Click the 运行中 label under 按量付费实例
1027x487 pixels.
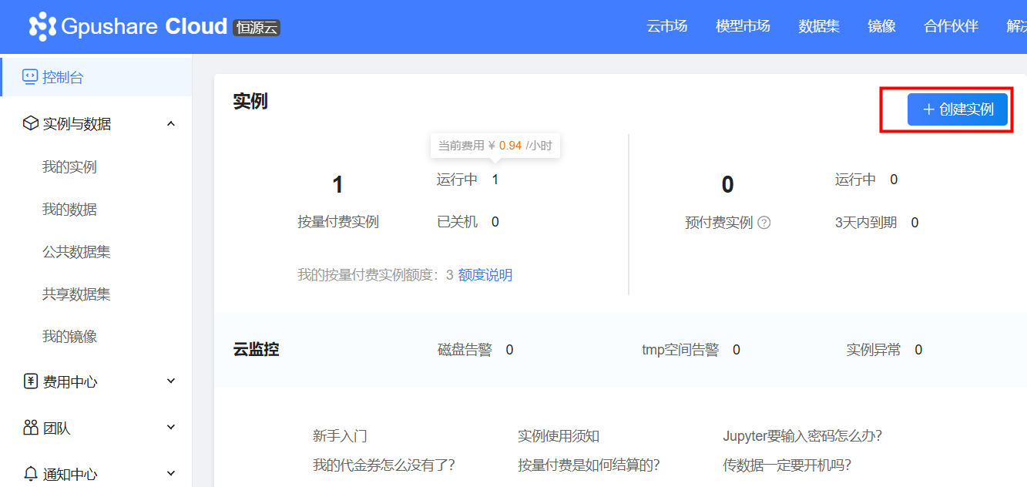pyautogui.click(x=457, y=180)
